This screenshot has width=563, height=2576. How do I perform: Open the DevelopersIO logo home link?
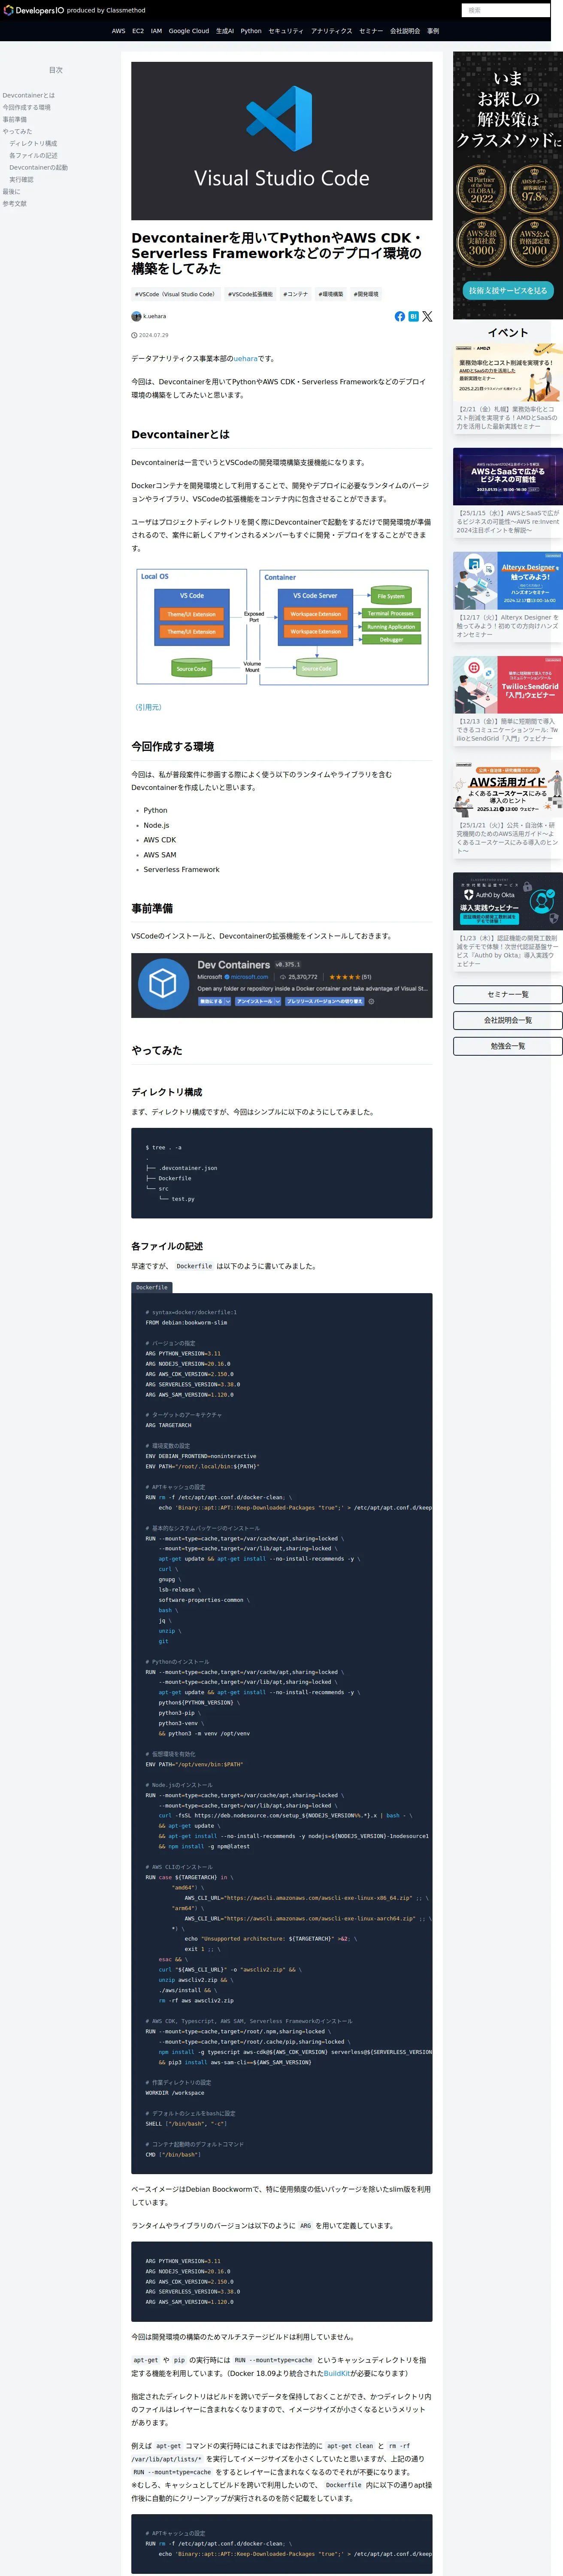[x=33, y=10]
